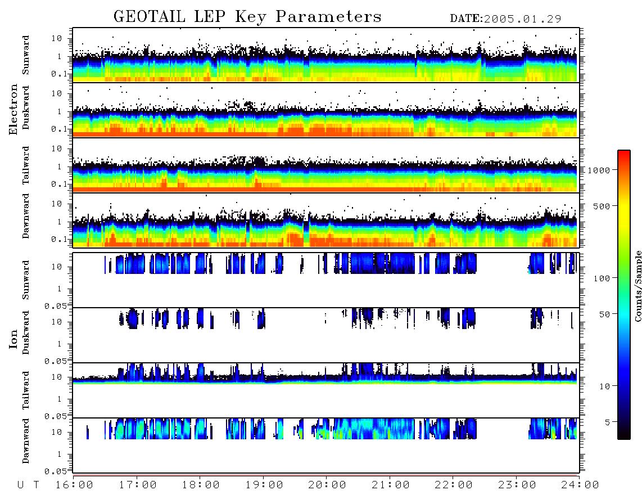642x495 pixels.
Task: Click the Electron "Duskward" axis label
Action: [26, 107]
